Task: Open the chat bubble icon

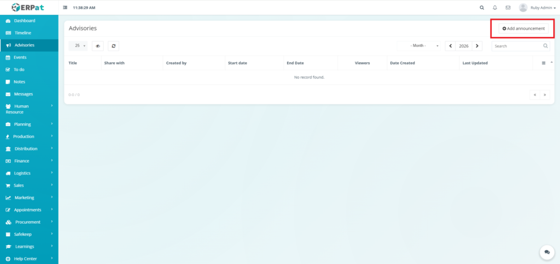Action: pyautogui.click(x=546, y=252)
